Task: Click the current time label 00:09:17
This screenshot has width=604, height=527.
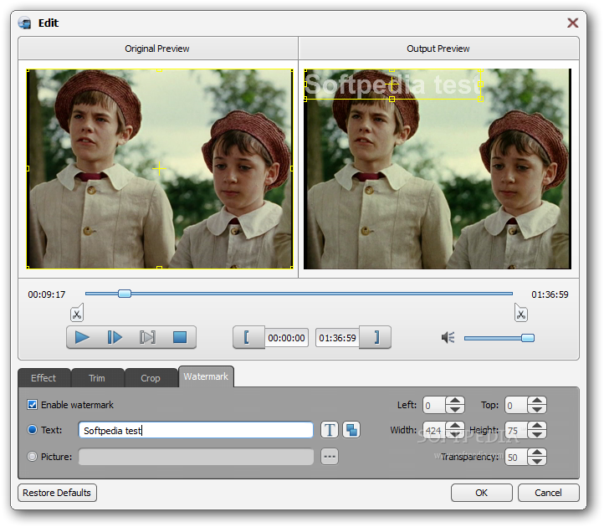Action: [x=47, y=294]
